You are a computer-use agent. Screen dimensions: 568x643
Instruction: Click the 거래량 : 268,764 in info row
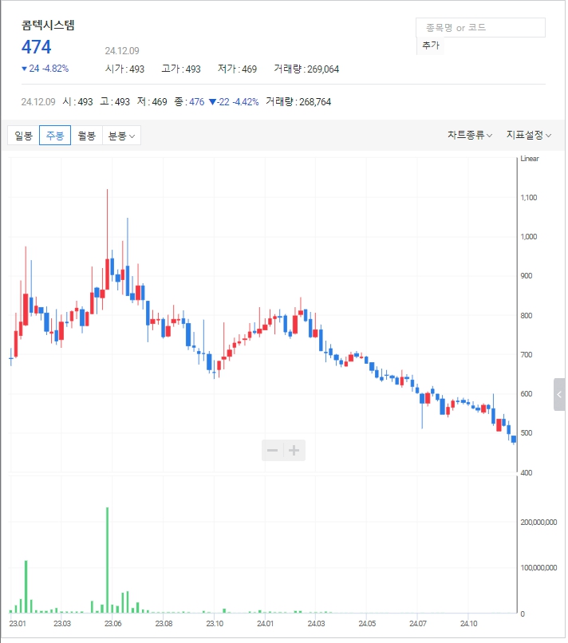[298, 101]
